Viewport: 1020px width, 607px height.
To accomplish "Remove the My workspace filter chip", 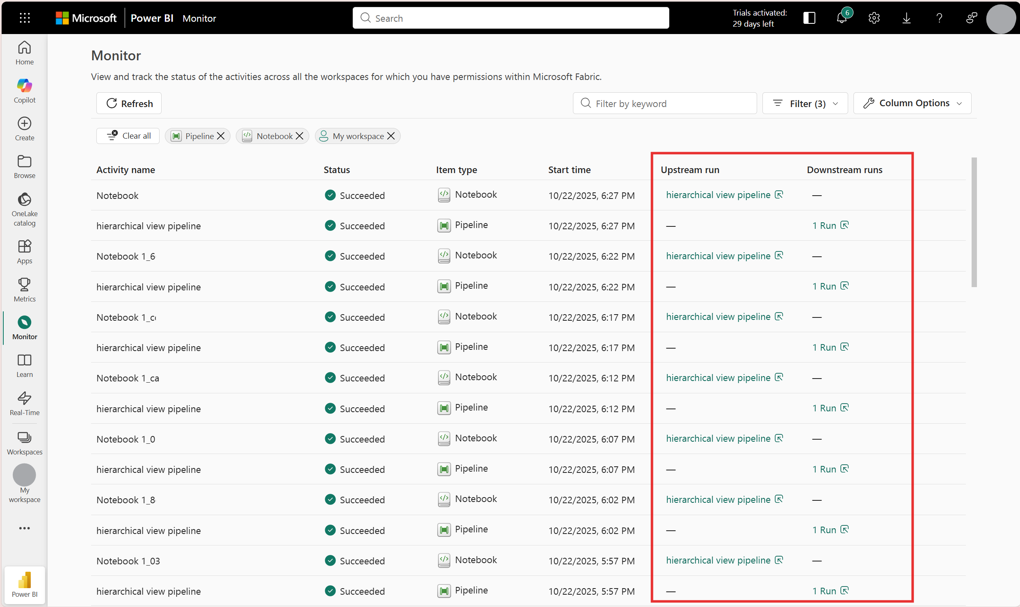I will click(391, 136).
